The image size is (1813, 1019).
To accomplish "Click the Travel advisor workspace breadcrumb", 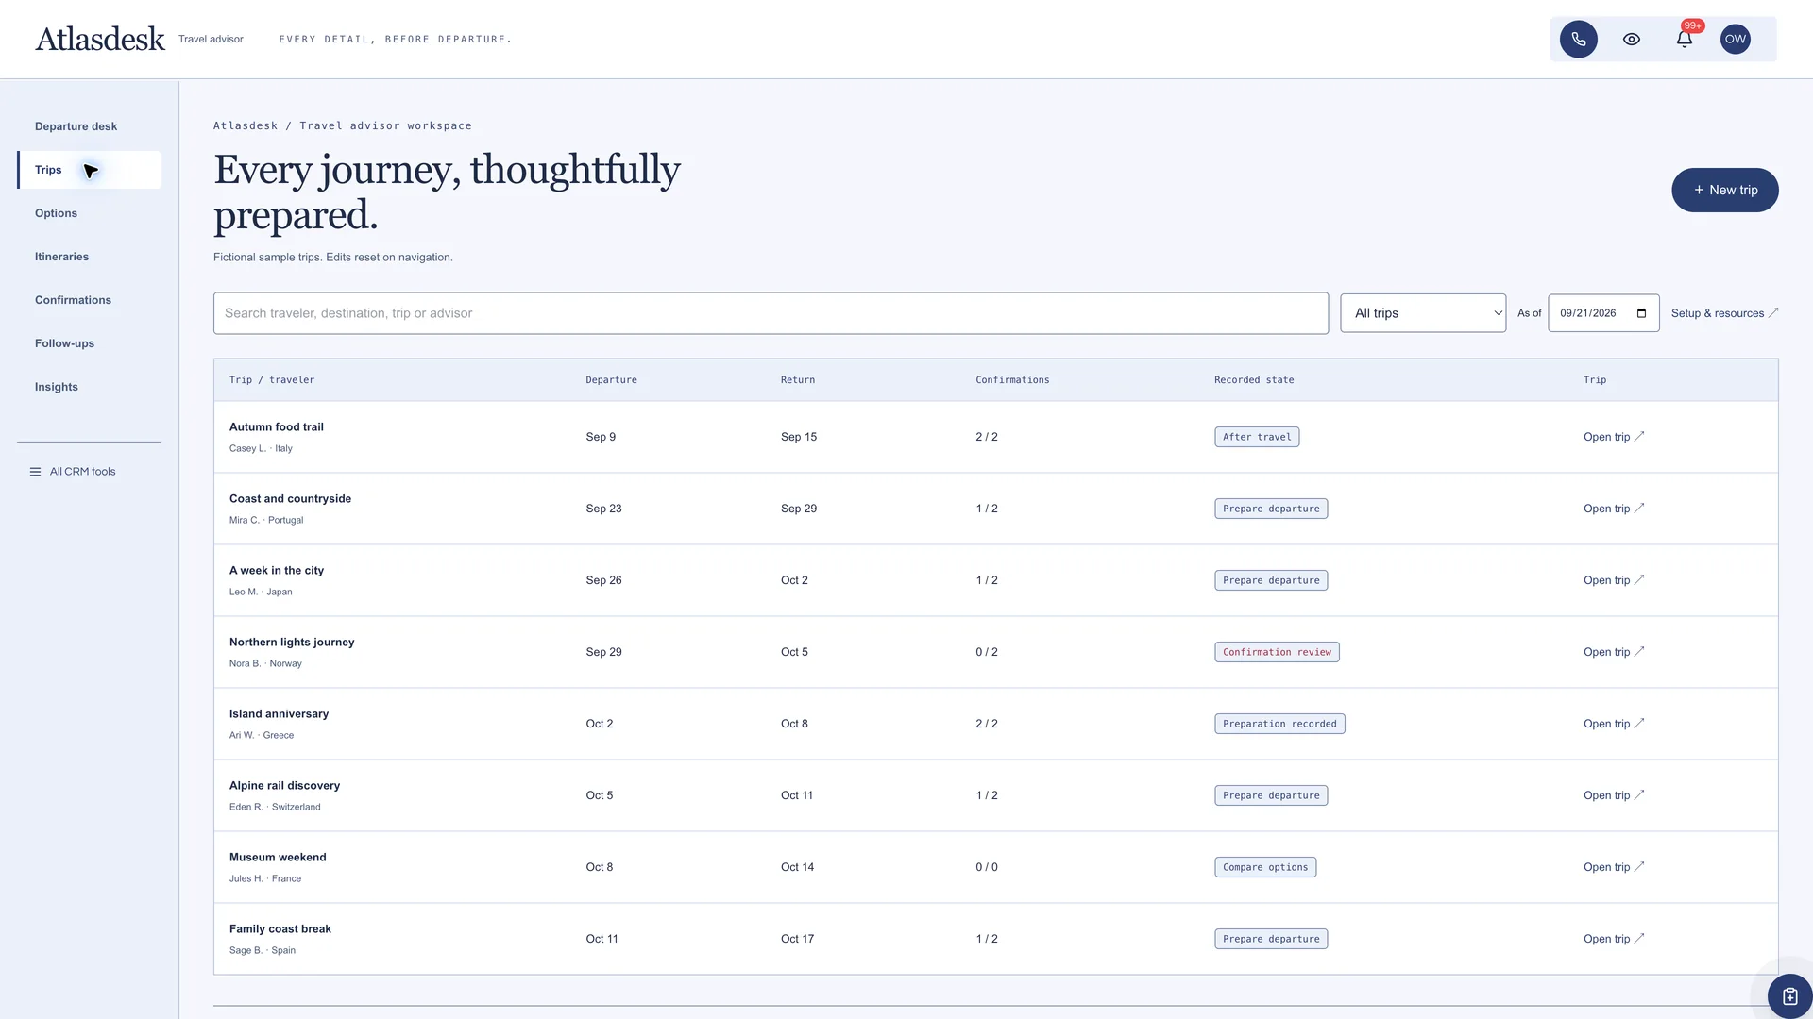I will pos(385,125).
